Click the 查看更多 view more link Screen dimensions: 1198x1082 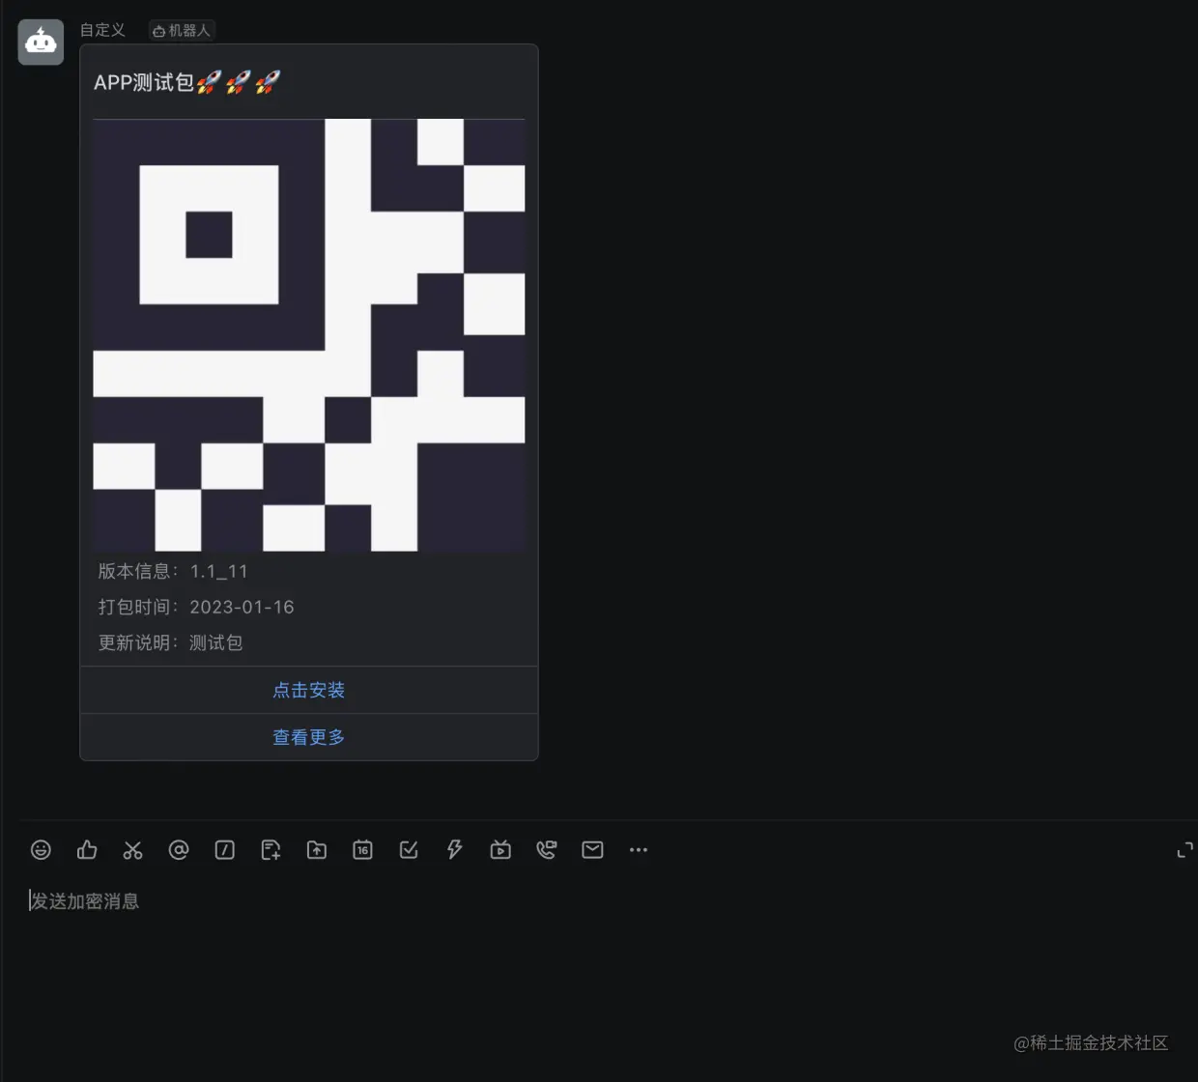(309, 737)
